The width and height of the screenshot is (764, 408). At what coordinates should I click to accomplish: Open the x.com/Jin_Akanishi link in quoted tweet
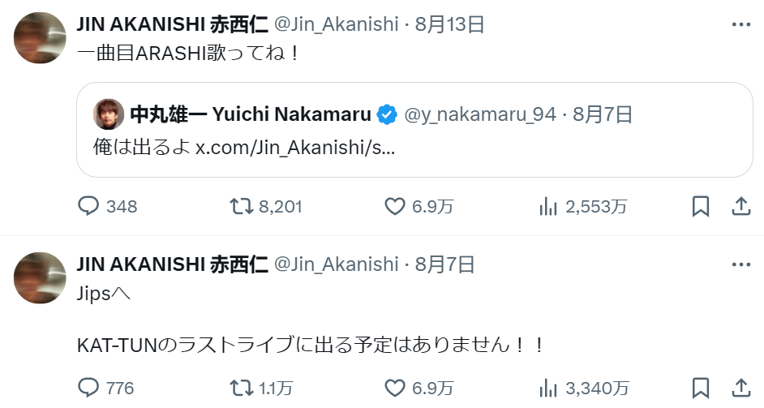tap(295, 149)
